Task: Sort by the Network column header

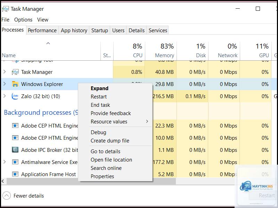Action: (x=224, y=51)
